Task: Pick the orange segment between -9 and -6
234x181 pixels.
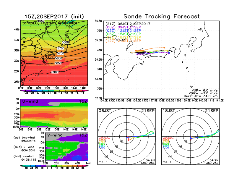Action: [74, 90]
